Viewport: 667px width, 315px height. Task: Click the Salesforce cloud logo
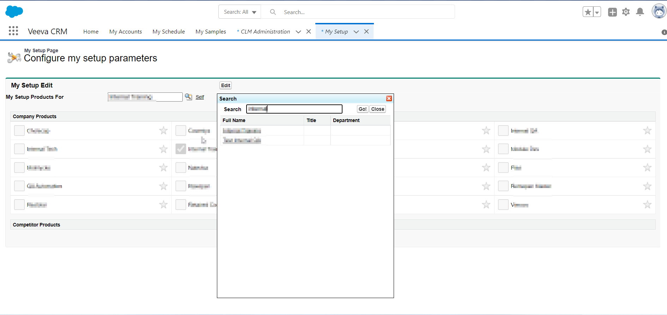click(x=14, y=12)
